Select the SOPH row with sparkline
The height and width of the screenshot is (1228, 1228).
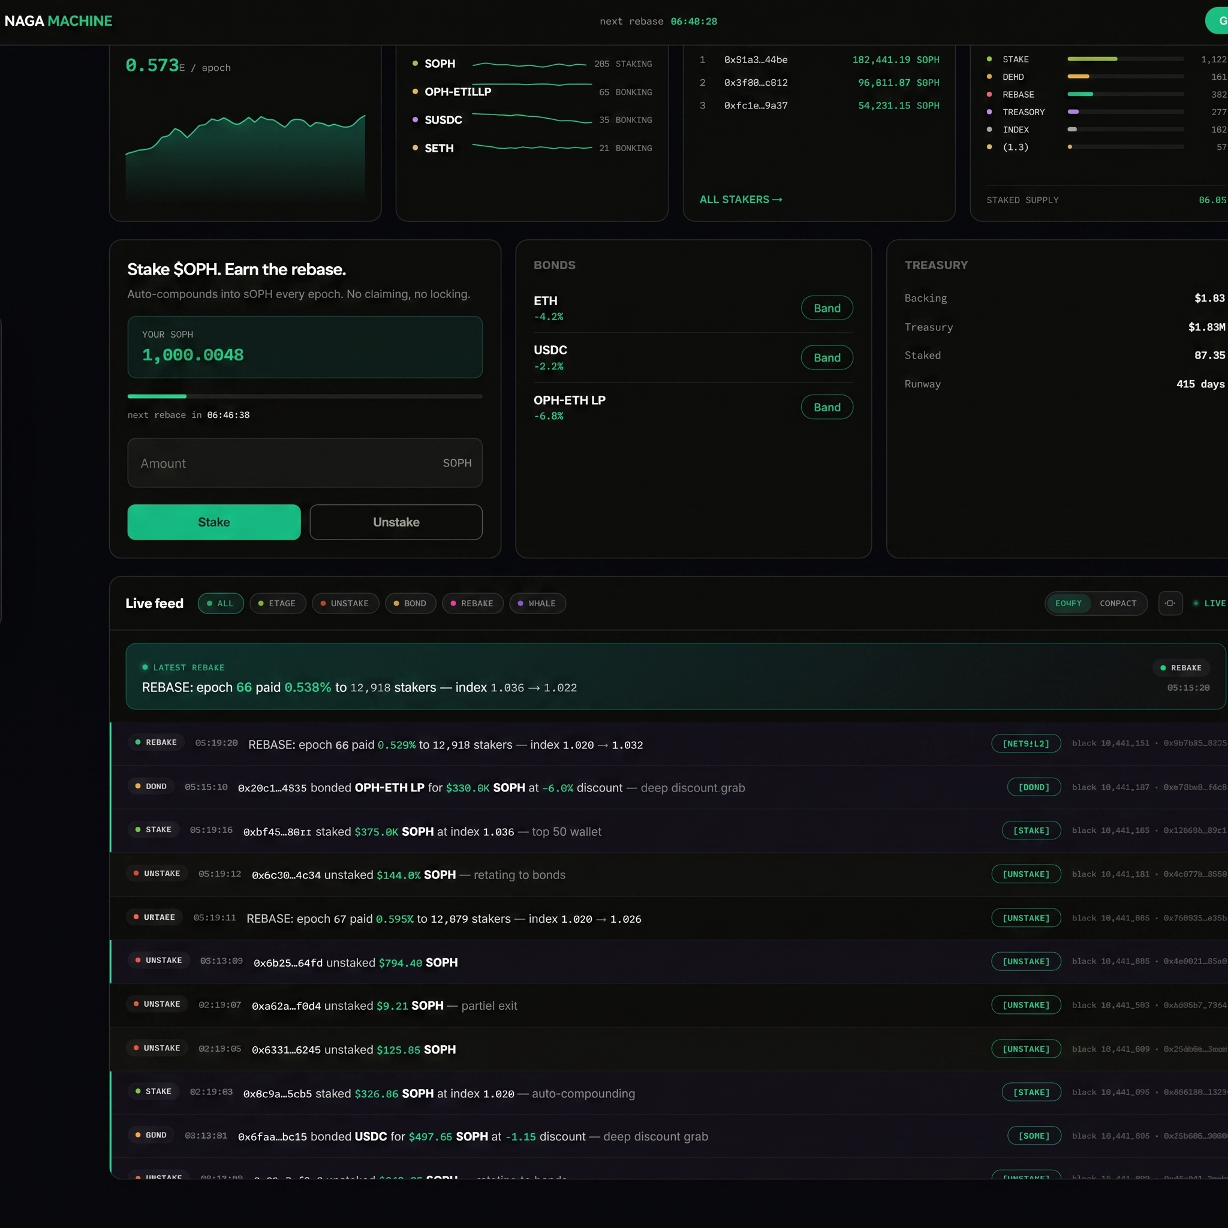coord(532,64)
